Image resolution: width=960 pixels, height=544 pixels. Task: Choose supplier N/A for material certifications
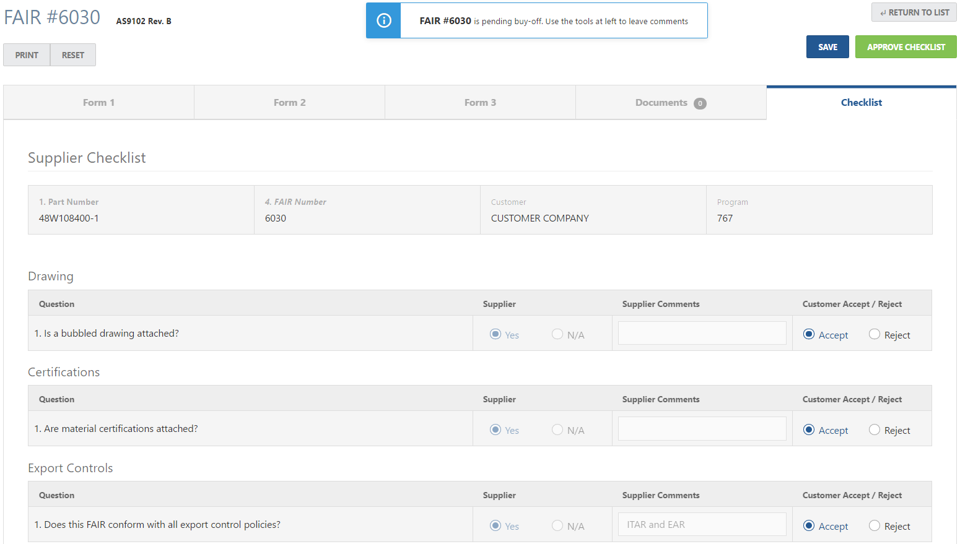[557, 430]
